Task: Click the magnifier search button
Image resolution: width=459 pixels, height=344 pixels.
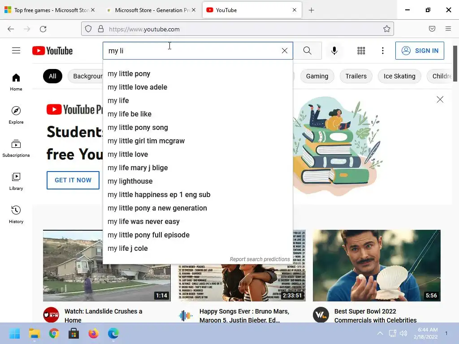Action: [307, 51]
